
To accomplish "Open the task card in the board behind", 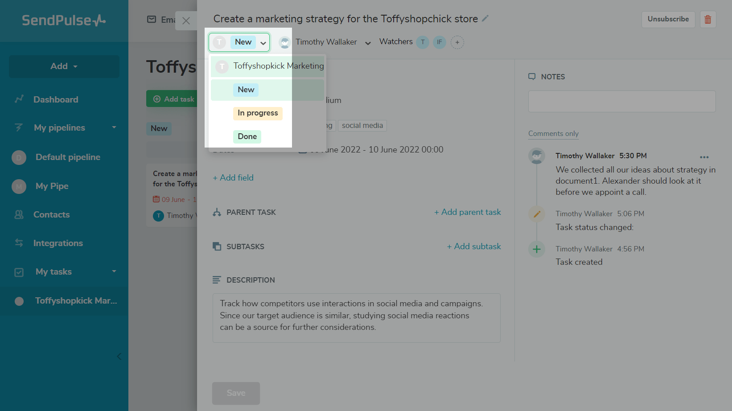I will point(172,195).
